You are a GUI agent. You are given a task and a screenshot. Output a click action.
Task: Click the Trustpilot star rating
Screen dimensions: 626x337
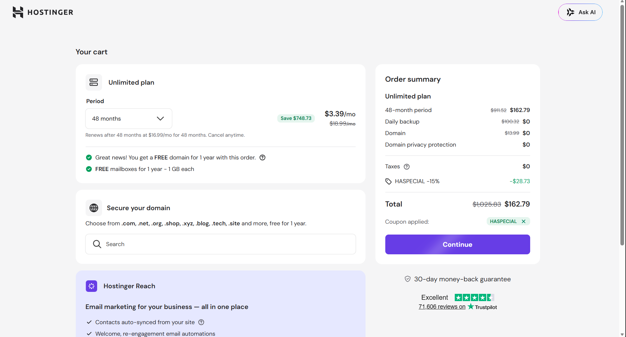pyautogui.click(x=474, y=297)
